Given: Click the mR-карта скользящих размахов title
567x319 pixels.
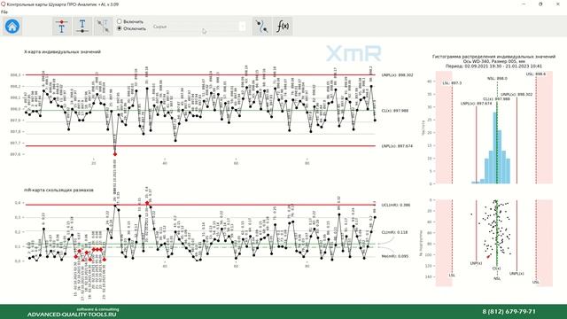Looking at the screenshot, I should [x=58, y=190].
